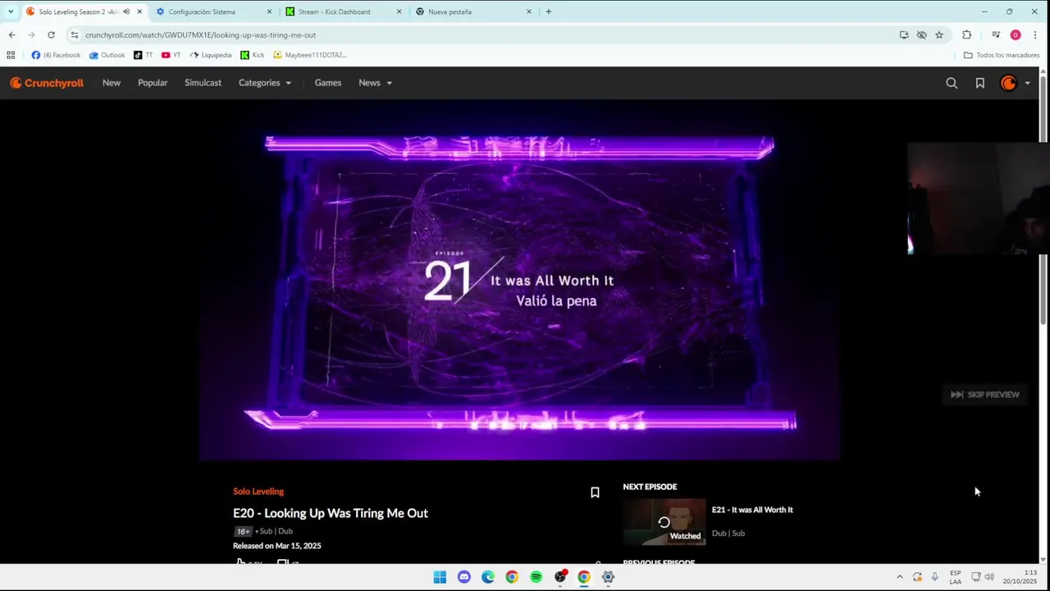
Task: Open the Solo Leveling series link
Action: pos(258,491)
